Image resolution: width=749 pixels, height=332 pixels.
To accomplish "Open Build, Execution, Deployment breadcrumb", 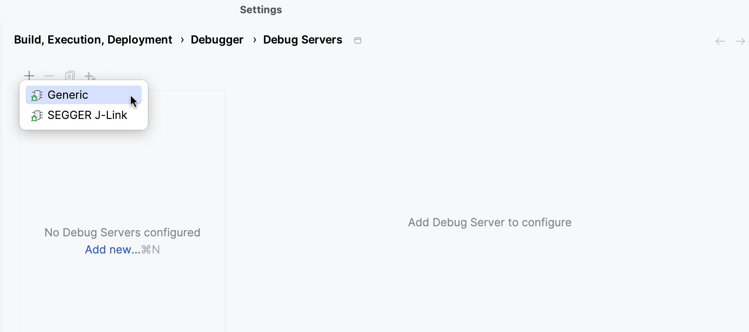I will click(x=93, y=40).
